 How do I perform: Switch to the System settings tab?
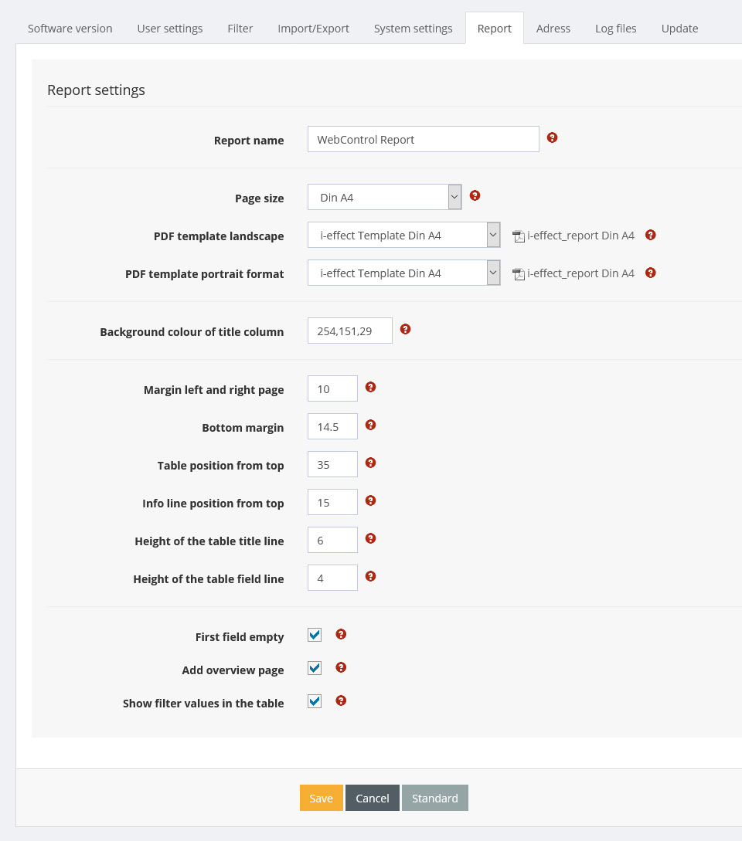coord(413,29)
